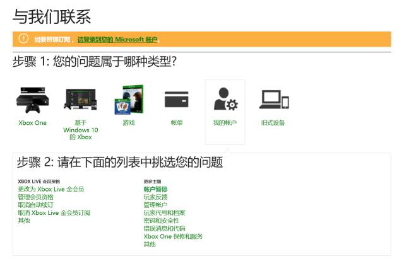Pick the 游戏 game box cover icon

pos(129,100)
